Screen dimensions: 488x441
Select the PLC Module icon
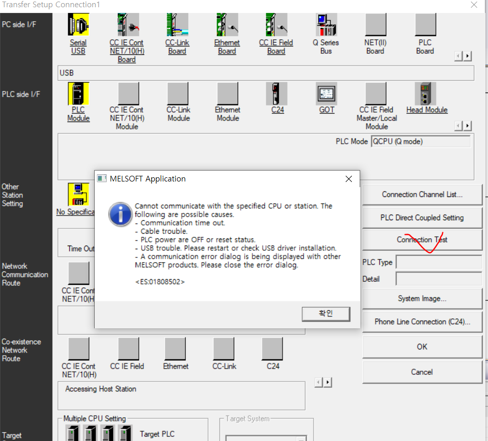79,94
